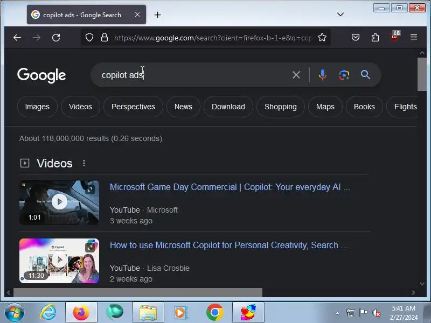
Task: Click the vertical scrollbar thumb
Action: [422, 74]
